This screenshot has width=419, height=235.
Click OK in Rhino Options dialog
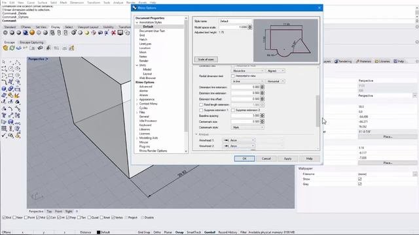(244, 159)
